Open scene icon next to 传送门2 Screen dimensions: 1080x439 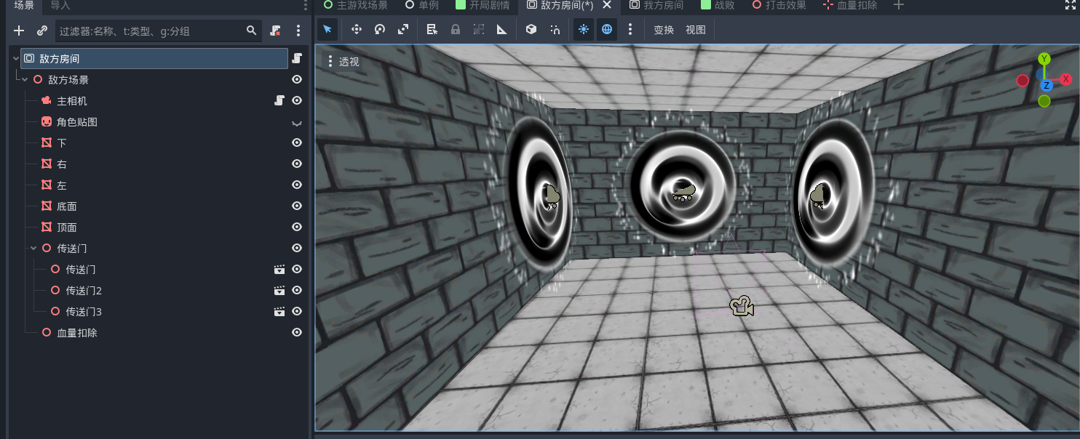point(279,291)
